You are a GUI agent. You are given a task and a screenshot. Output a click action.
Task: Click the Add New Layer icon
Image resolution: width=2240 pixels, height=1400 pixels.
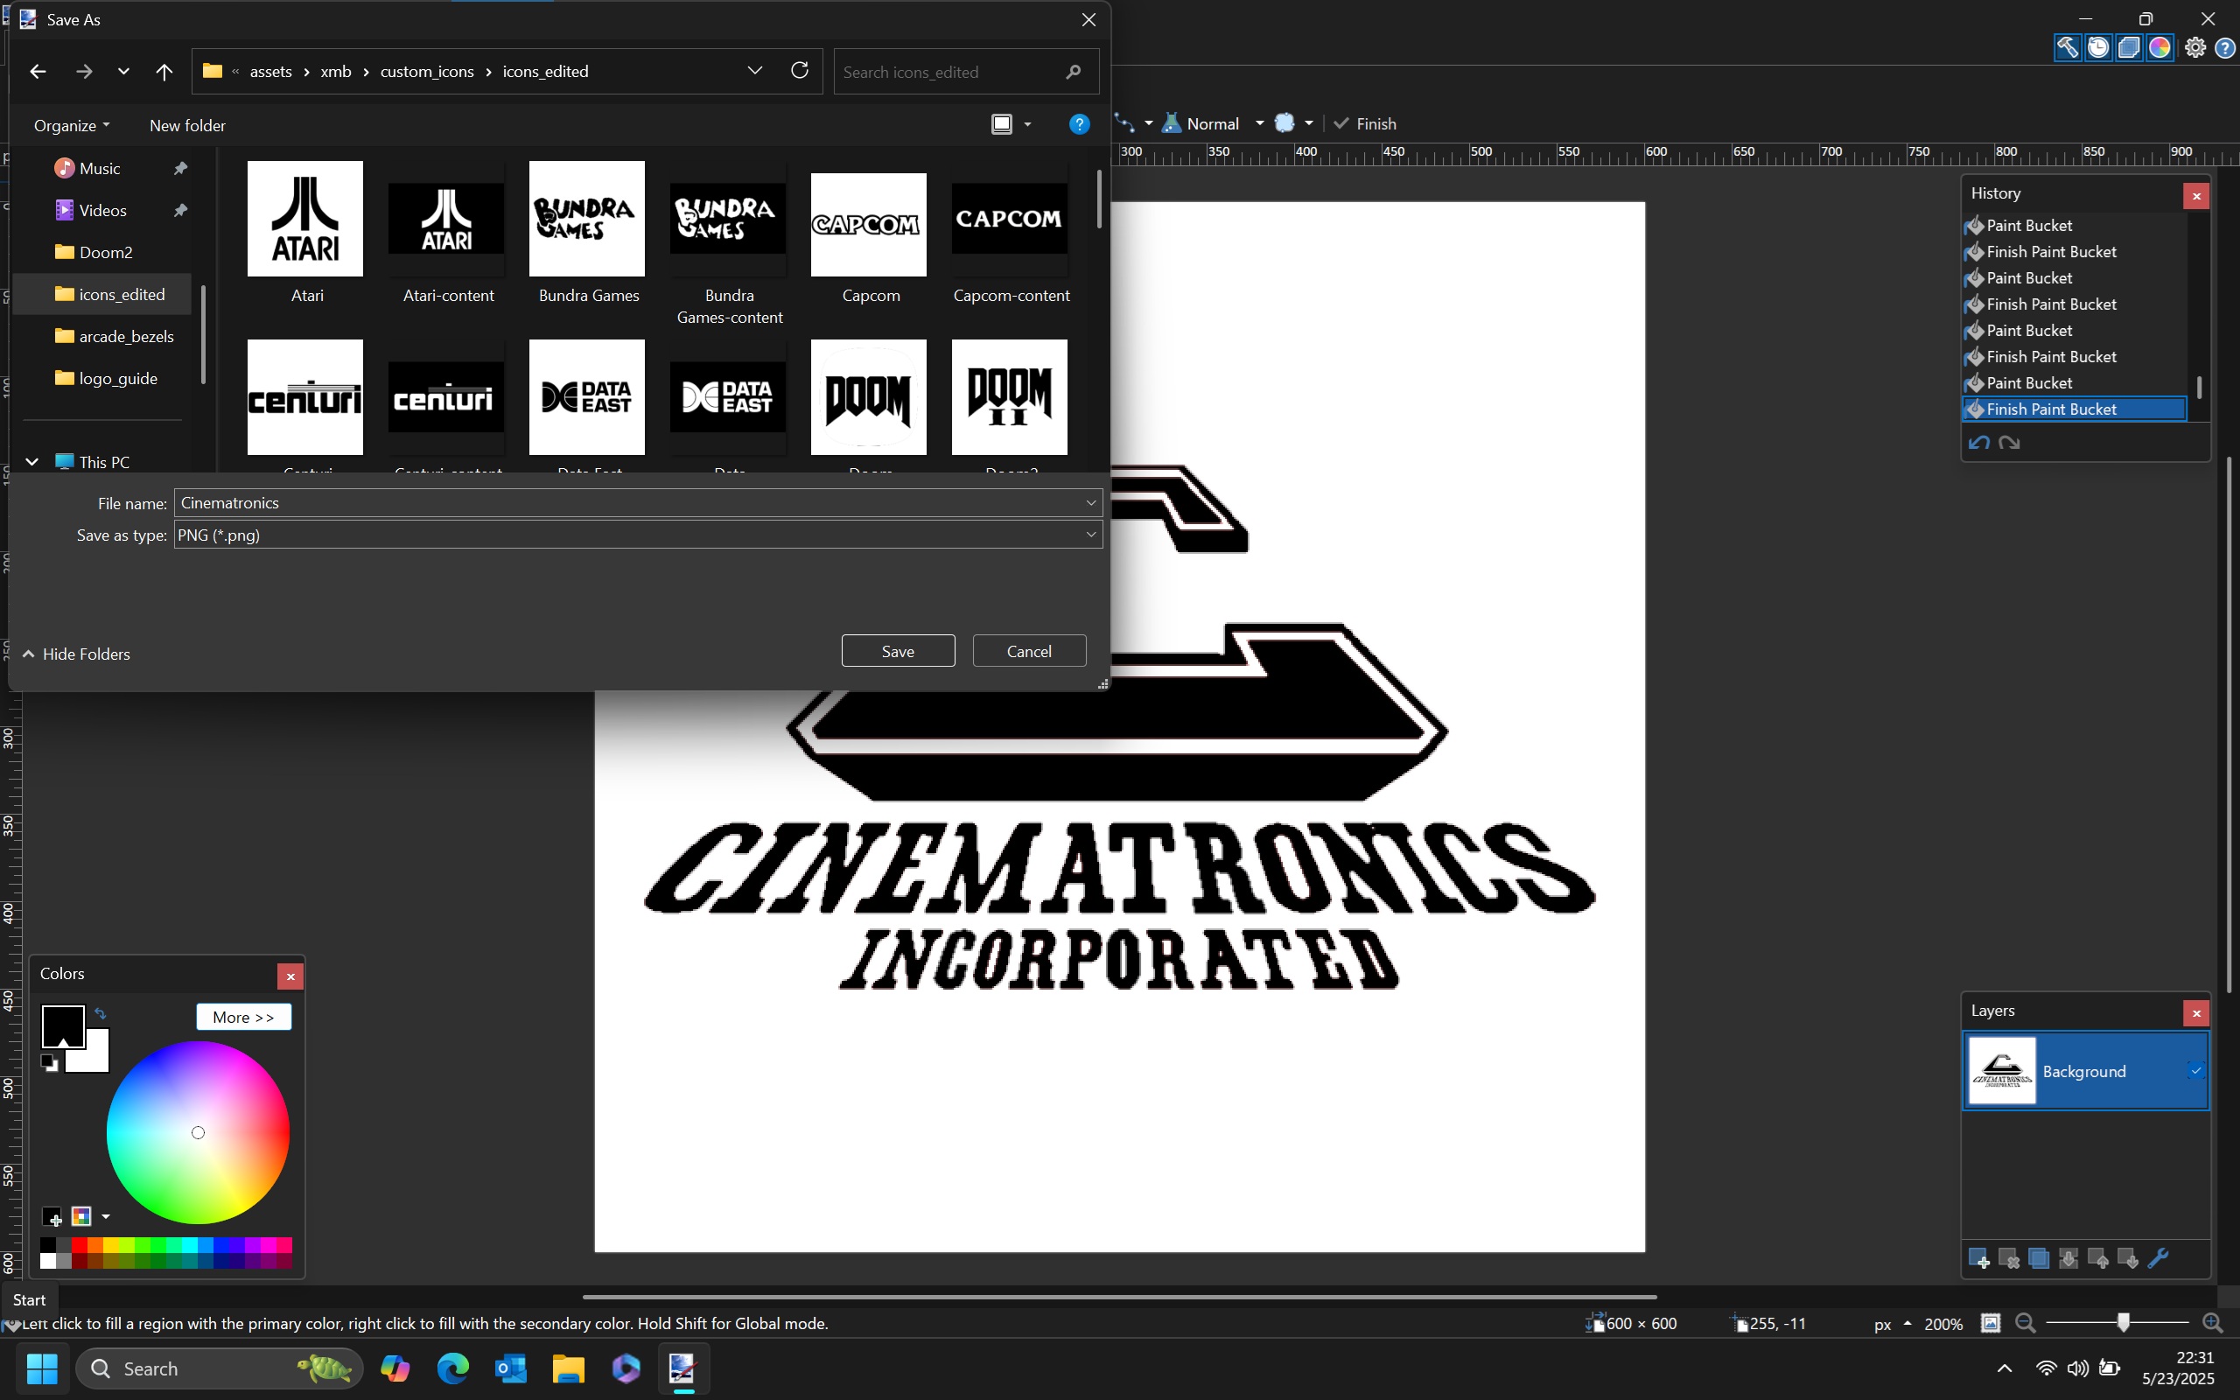[1978, 1258]
